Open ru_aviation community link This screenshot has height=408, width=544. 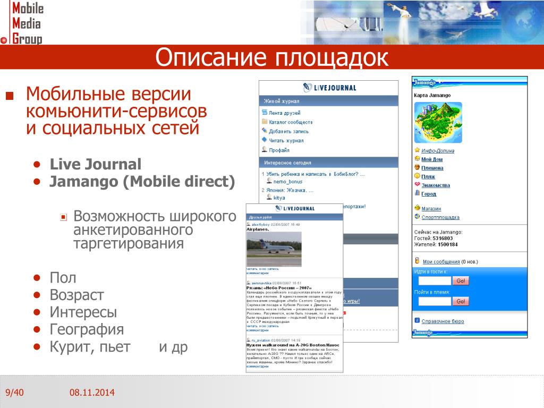pyautogui.click(x=261, y=341)
